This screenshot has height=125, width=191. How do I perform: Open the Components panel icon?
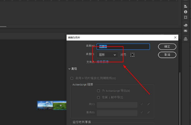pos(185,39)
